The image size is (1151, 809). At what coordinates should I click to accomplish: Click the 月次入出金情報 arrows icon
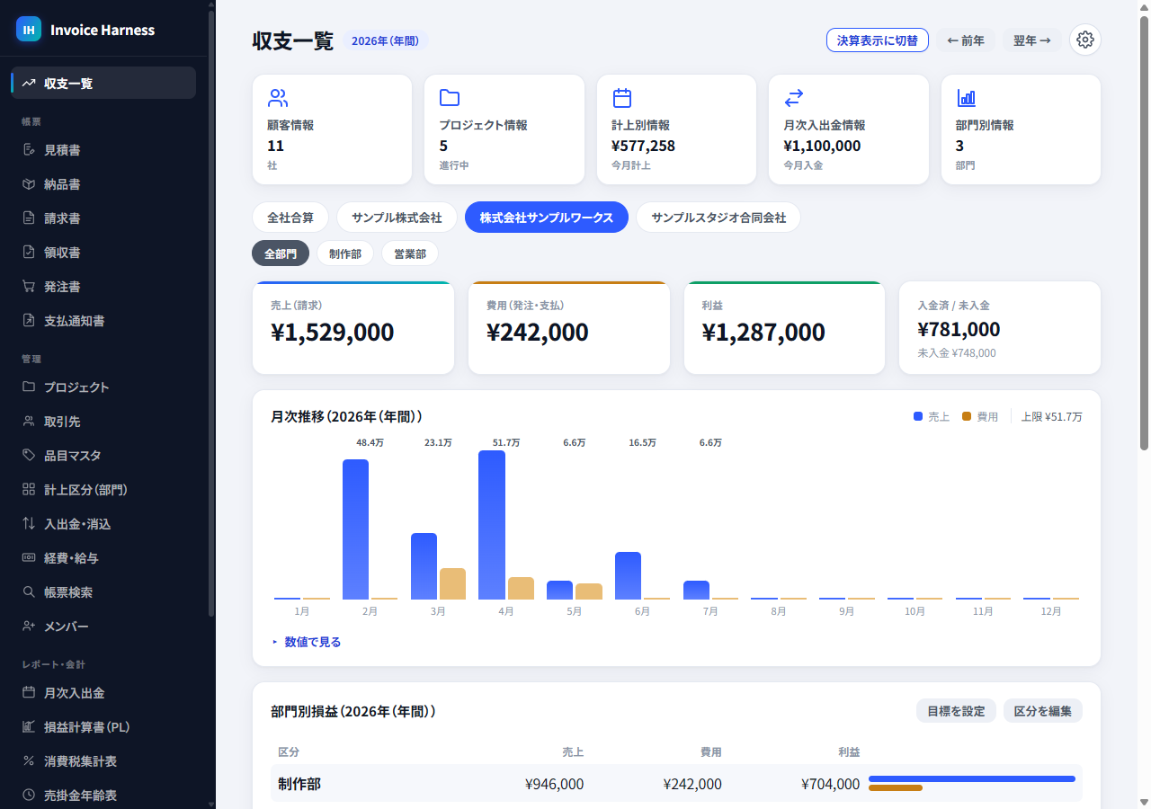[794, 98]
